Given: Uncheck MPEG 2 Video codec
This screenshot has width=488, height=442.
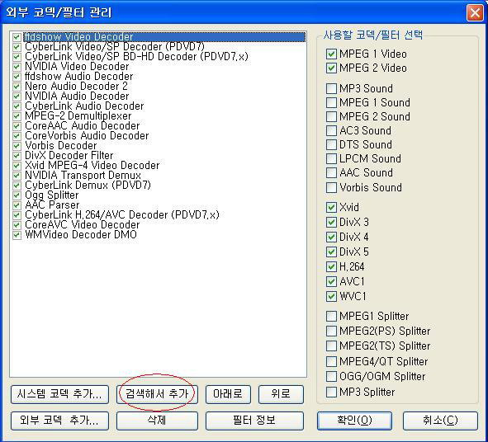Looking at the screenshot, I should [x=331, y=68].
